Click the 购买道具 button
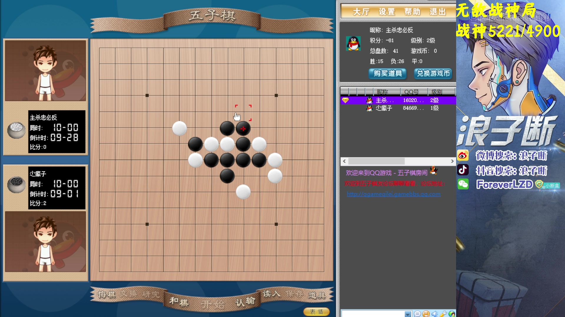Viewport: 565px width, 317px height. (x=388, y=73)
